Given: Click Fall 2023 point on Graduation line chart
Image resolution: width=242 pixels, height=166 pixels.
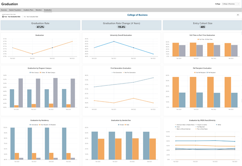Looking at the screenshot, I should click(x=72, y=41).
